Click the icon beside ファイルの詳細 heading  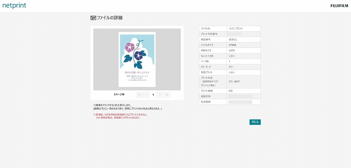[x=93, y=18]
